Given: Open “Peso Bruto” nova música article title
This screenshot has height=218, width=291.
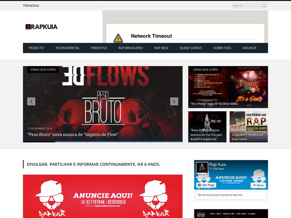Looking at the screenshot, I should [73, 134].
